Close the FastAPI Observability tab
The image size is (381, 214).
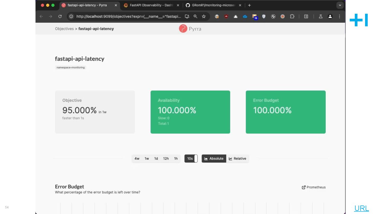(x=178, y=5)
